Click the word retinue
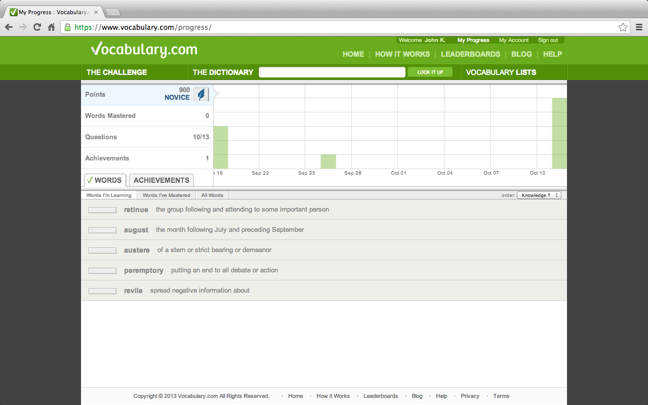This screenshot has width=648, height=405. coord(136,210)
